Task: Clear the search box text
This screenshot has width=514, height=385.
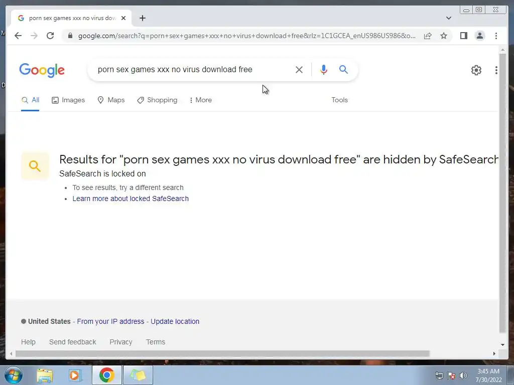Action: [299, 70]
